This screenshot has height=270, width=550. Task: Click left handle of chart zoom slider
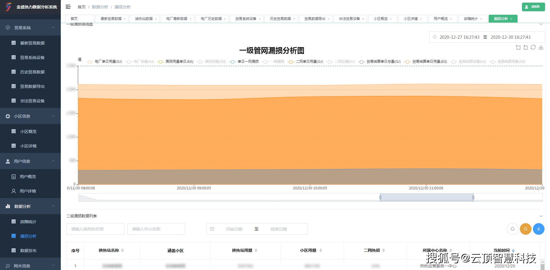380,197
